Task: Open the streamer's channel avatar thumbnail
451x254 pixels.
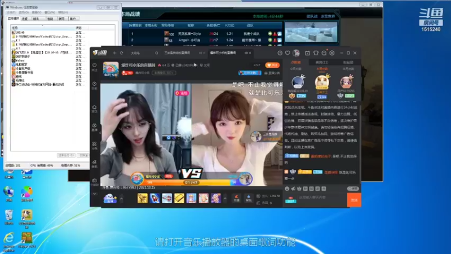Action: 110,69
